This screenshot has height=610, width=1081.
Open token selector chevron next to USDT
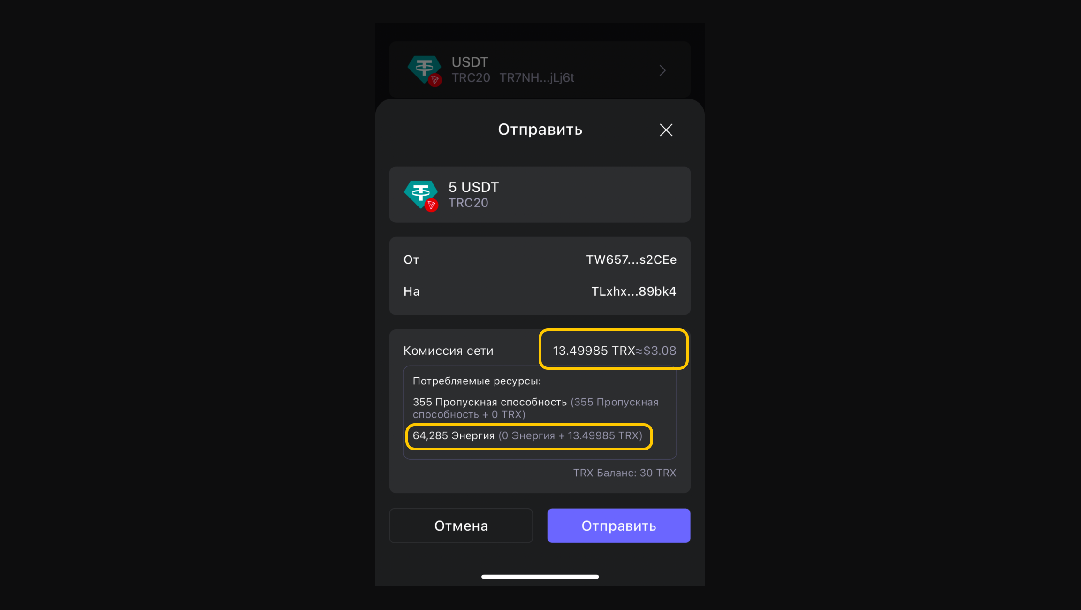click(x=662, y=70)
